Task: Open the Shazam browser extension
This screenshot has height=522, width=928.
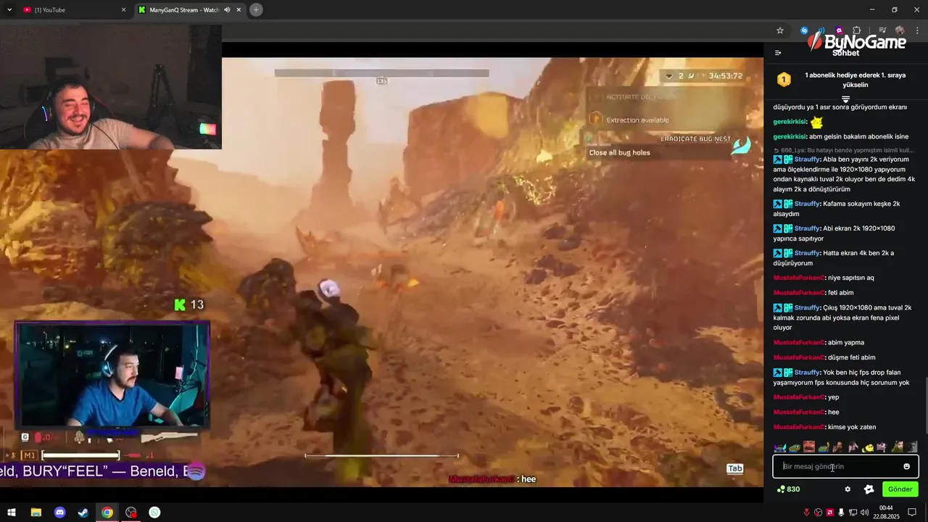Action: [x=804, y=30]
